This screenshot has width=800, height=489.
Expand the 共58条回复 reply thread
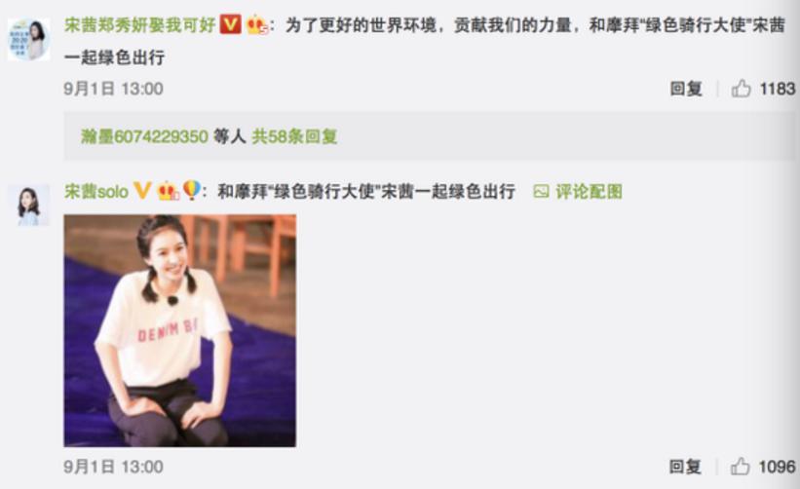[x=294, y=136]
